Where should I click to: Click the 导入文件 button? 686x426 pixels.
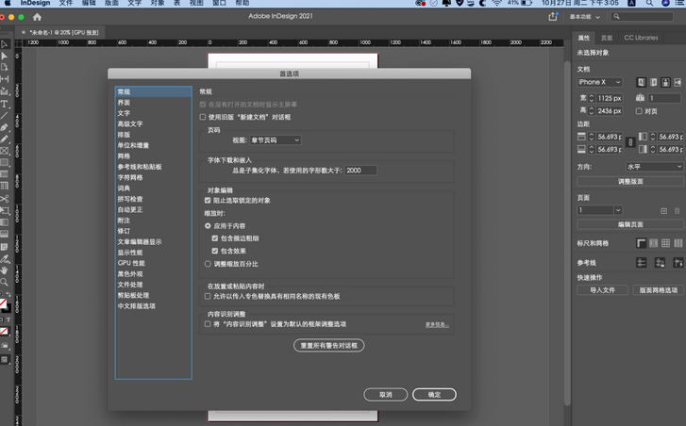(x=602, y=290)
